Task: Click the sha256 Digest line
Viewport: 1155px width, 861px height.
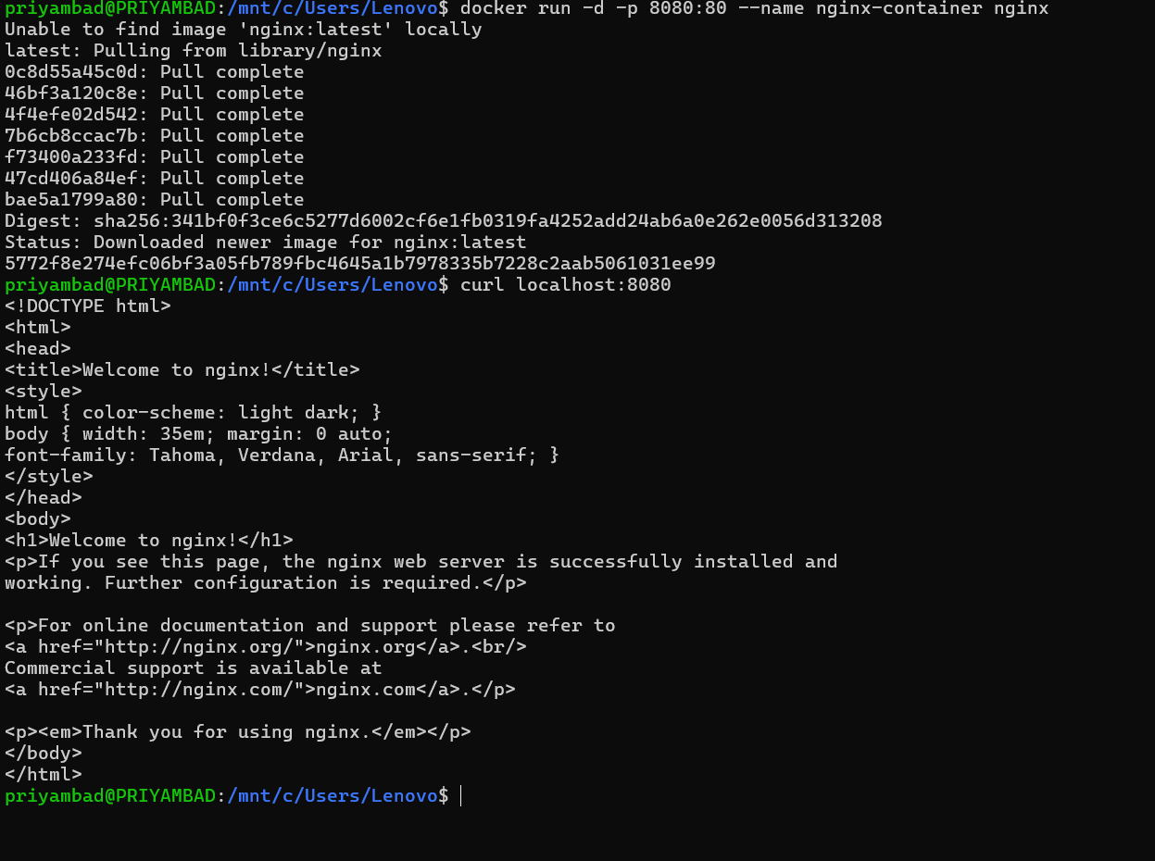Action: tap(443, 221)
